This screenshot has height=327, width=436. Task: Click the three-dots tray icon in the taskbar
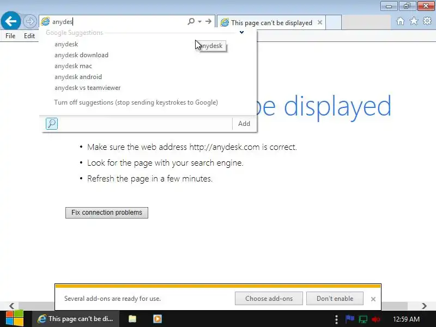click(336, 319)
